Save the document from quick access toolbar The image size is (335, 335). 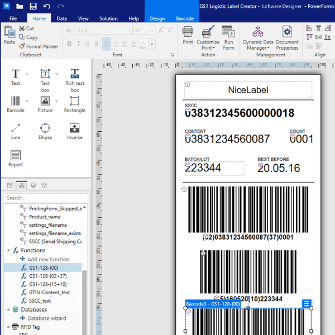click(x=33, y=6)
